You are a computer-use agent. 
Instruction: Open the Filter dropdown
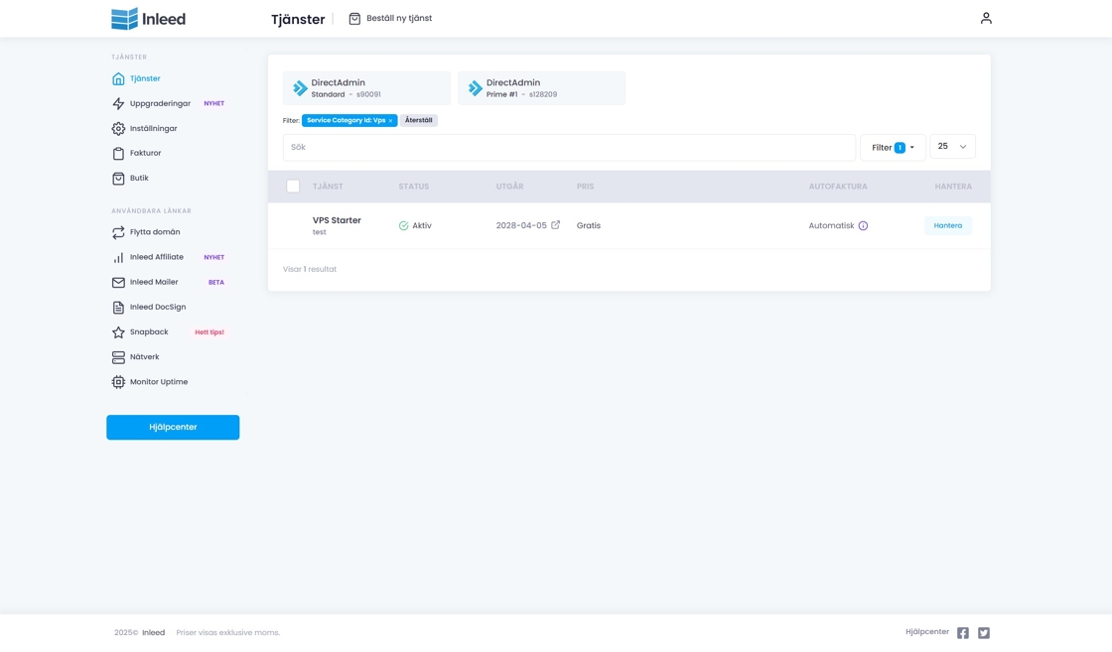(893, 148)
